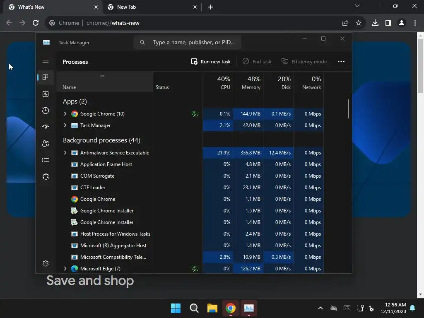Select Host Process for Windows Tasks

pyautogui.click(x=190, y=234)
